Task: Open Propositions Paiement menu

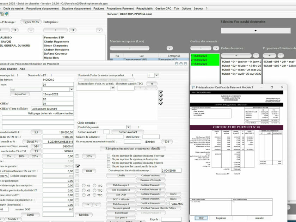Action: [120, 8]
